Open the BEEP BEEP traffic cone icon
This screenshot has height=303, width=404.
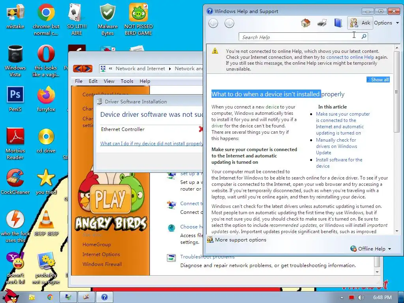click(x=46, y=223)
